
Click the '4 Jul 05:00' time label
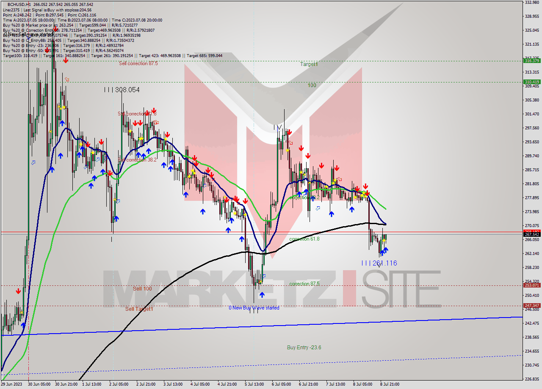(200, 384)
